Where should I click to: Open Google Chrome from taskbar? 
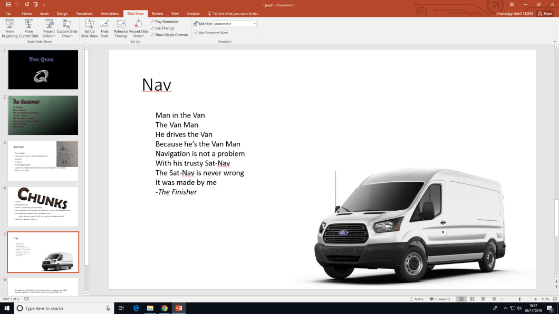165,308
